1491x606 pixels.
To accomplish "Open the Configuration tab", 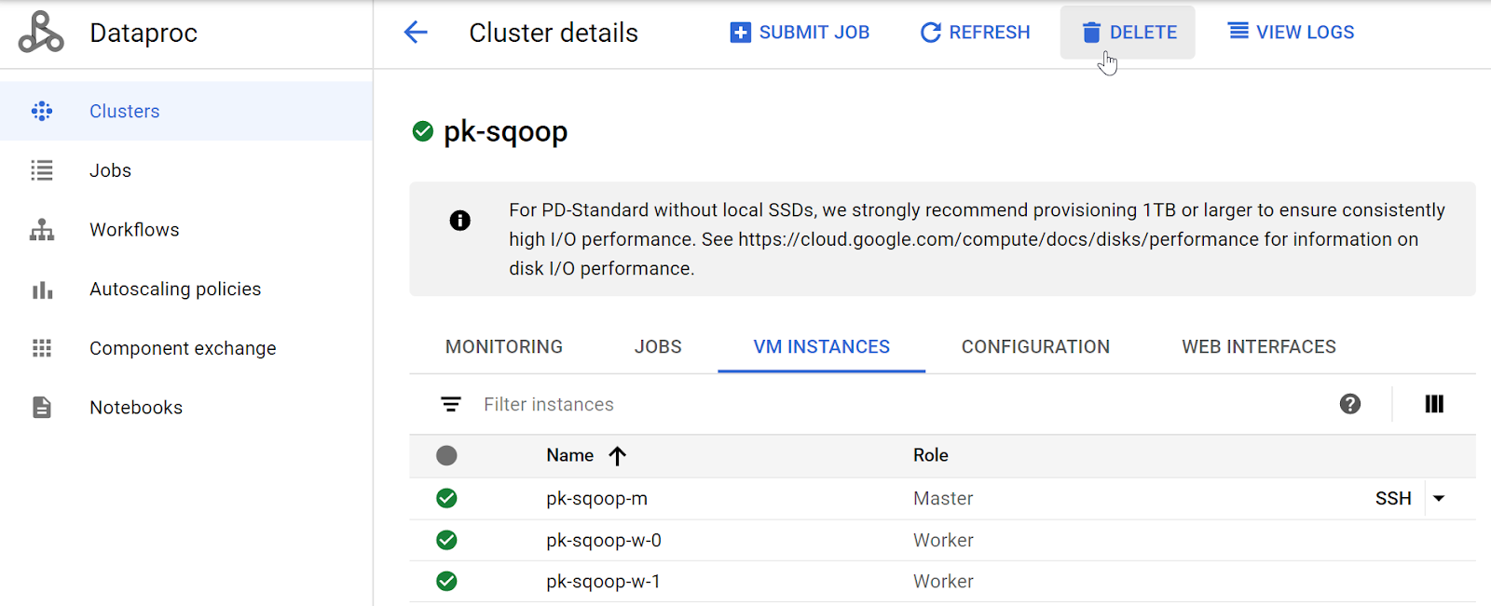I will pos(1036,347).
